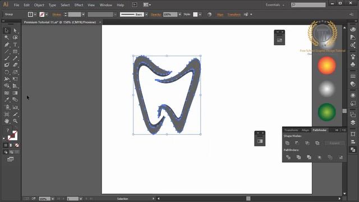
Task: Select the Gradient tool
Action: tap(15, 93)
